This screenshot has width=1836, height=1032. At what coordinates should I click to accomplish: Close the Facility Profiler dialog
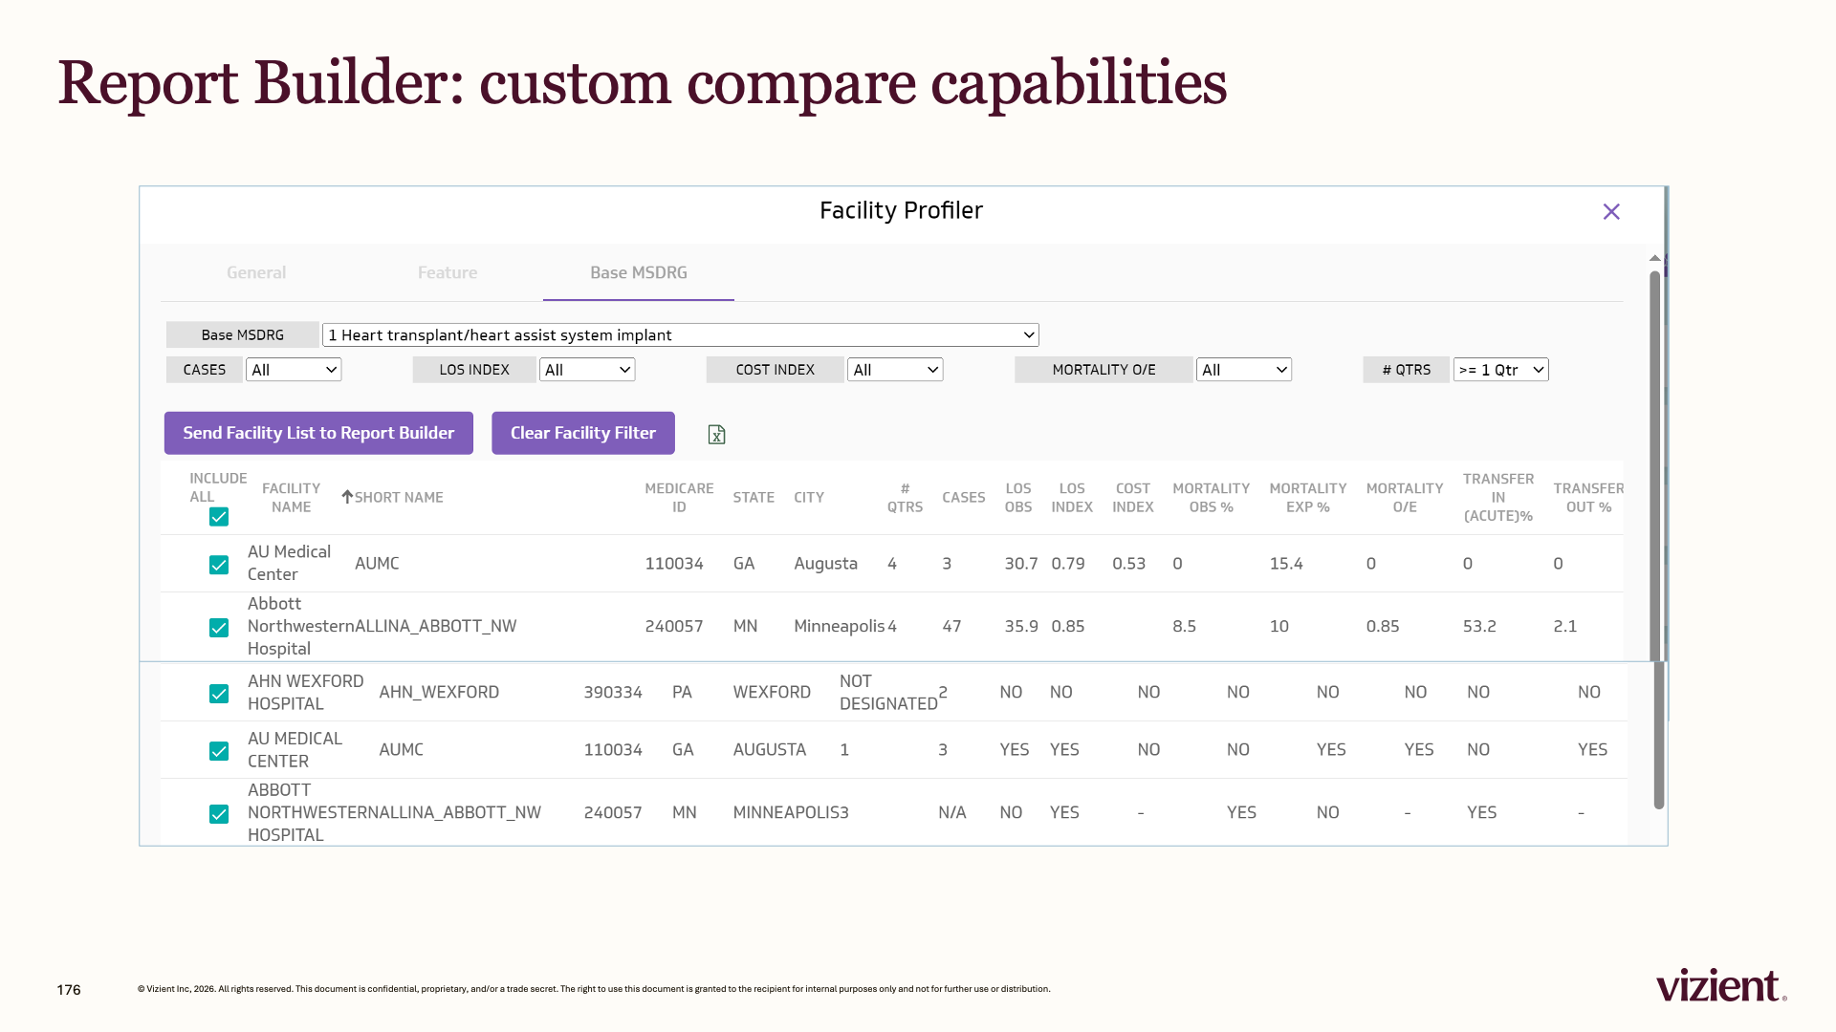(1611, 211)
